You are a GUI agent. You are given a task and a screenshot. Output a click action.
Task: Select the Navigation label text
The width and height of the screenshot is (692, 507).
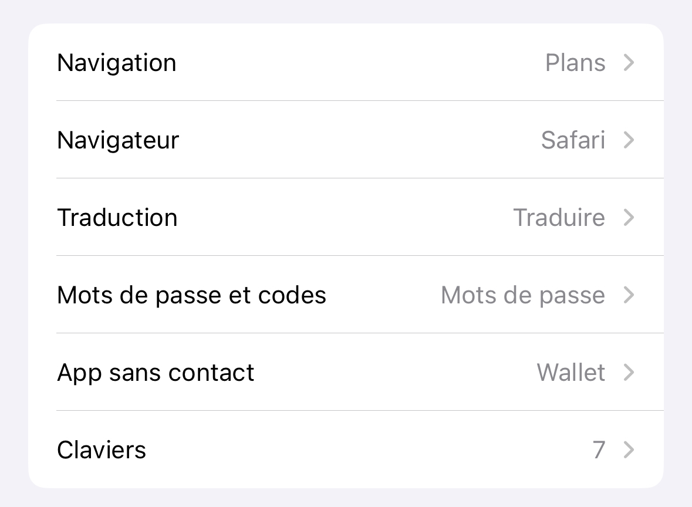tap(116, 62)
